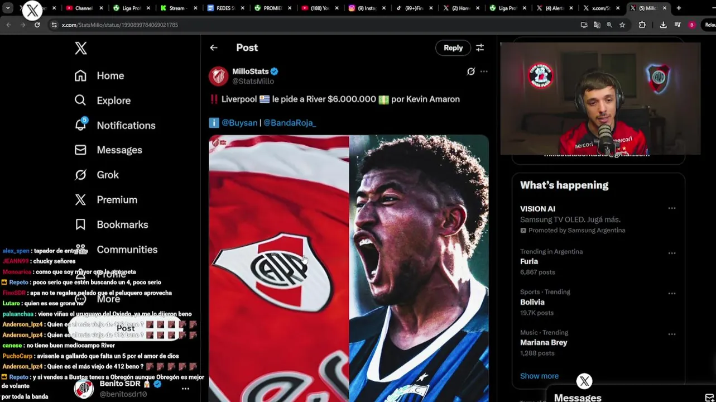Viewport: 716px width, 402px height.
Task: Click browser back navigation arrow
Action: tap(8, 25)
